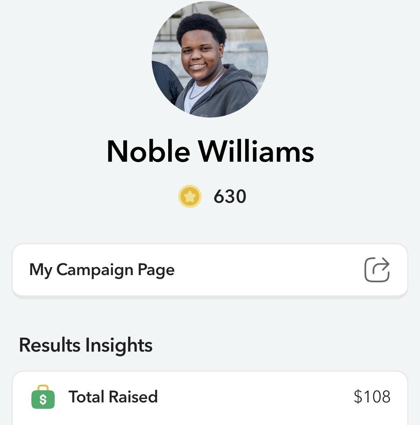
Task: Open the Total Raised insights row
Action: click(210, 397)
